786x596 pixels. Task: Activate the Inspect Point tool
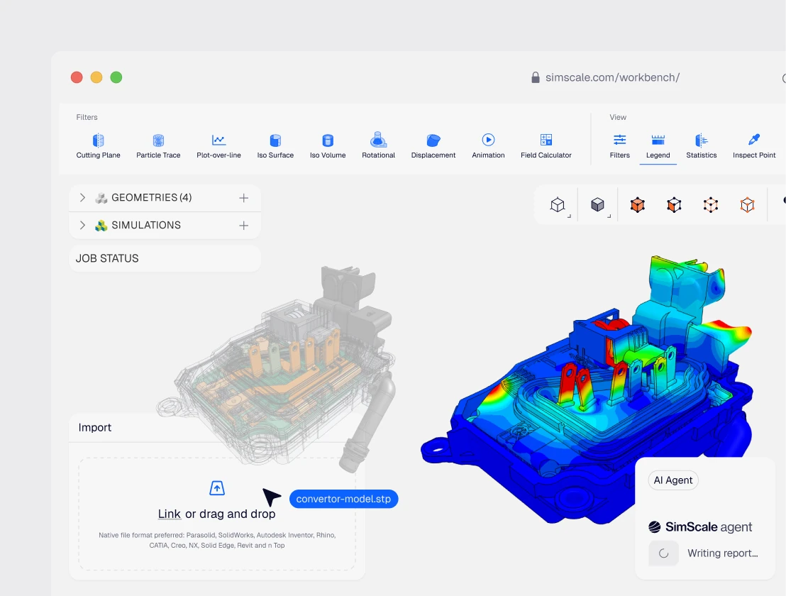coord(754,146)
